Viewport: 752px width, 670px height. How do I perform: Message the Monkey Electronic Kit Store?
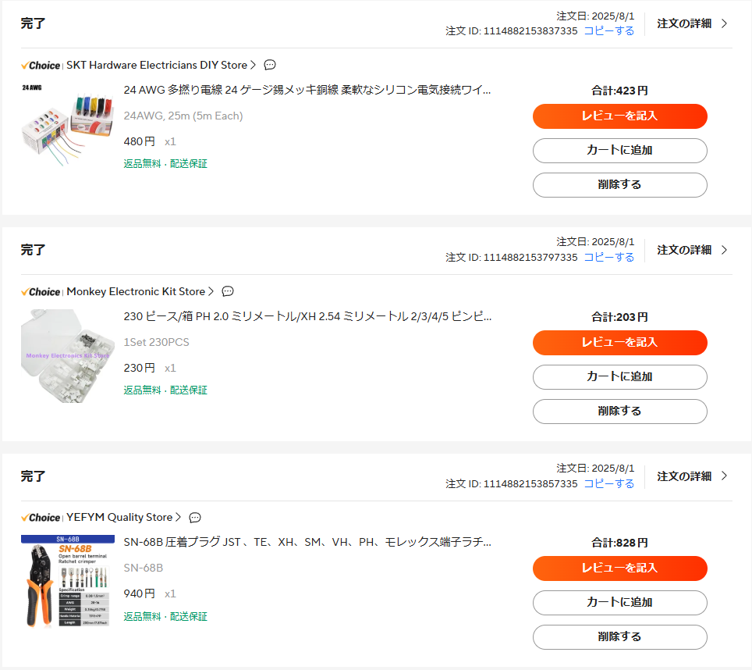[228, 291]
